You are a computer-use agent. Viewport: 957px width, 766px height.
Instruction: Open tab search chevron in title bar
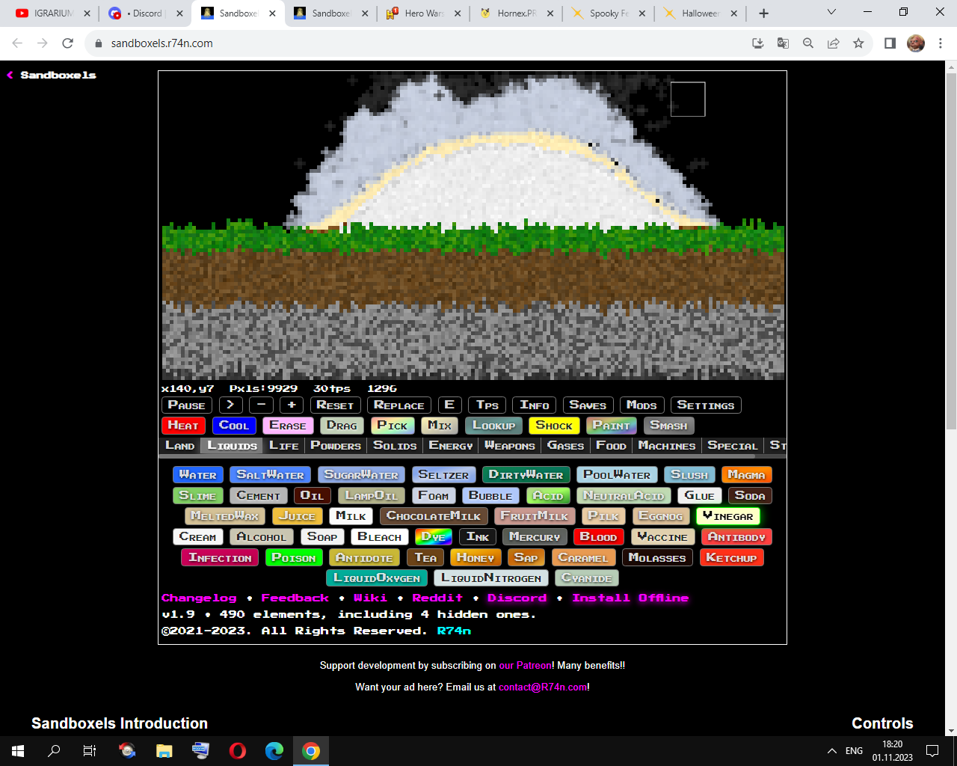tap(831, 12)
